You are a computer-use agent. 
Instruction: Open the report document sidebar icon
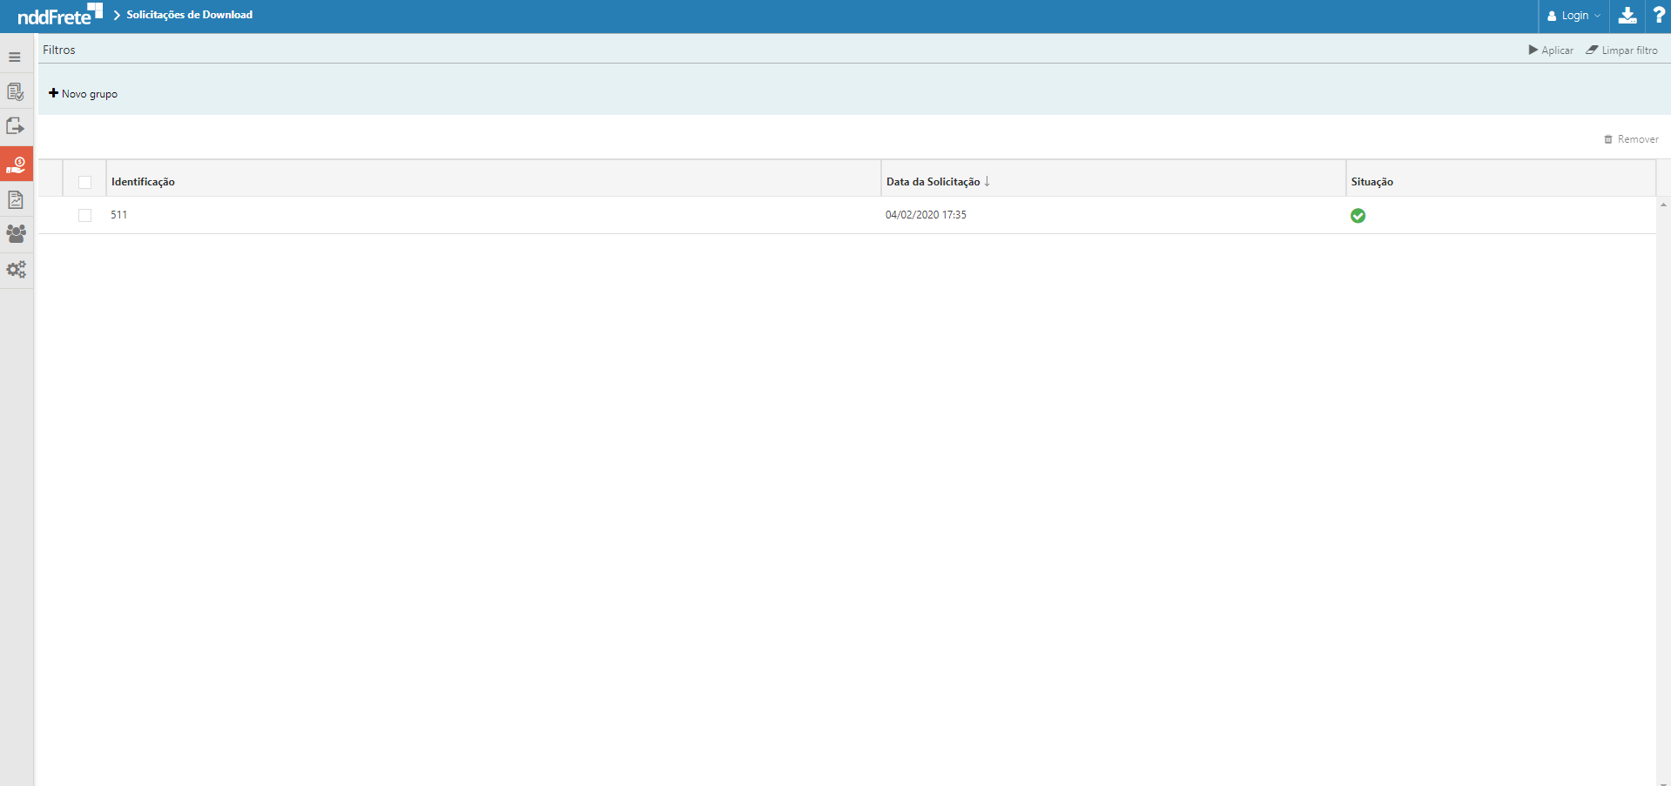[16, 199]
